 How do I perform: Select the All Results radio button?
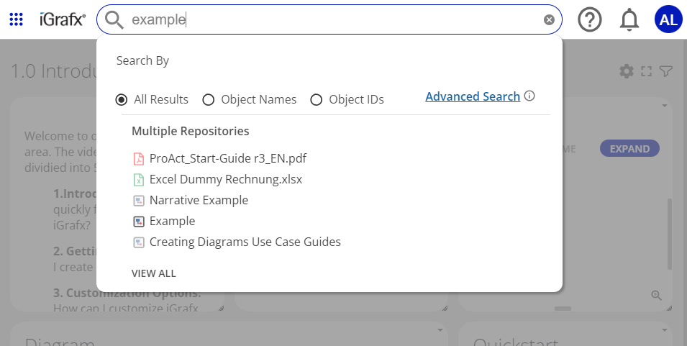click(122, 100)
